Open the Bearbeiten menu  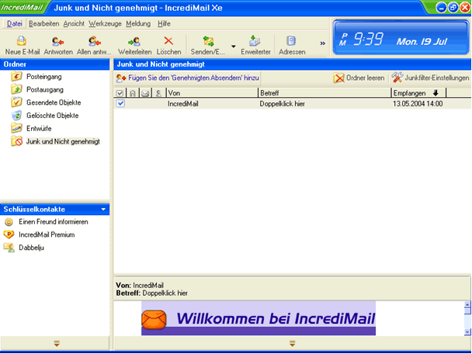44,23
